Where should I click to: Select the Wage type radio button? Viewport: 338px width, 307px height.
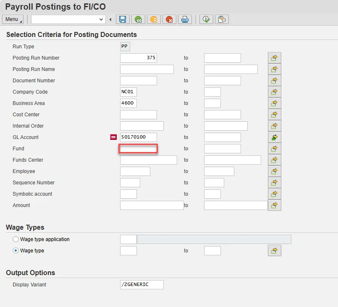[x=16, y=251]
